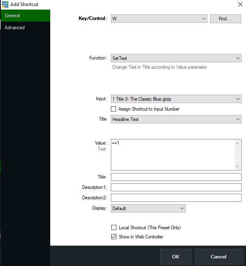
Task: Click the Description1 text field
Action: 176,188
